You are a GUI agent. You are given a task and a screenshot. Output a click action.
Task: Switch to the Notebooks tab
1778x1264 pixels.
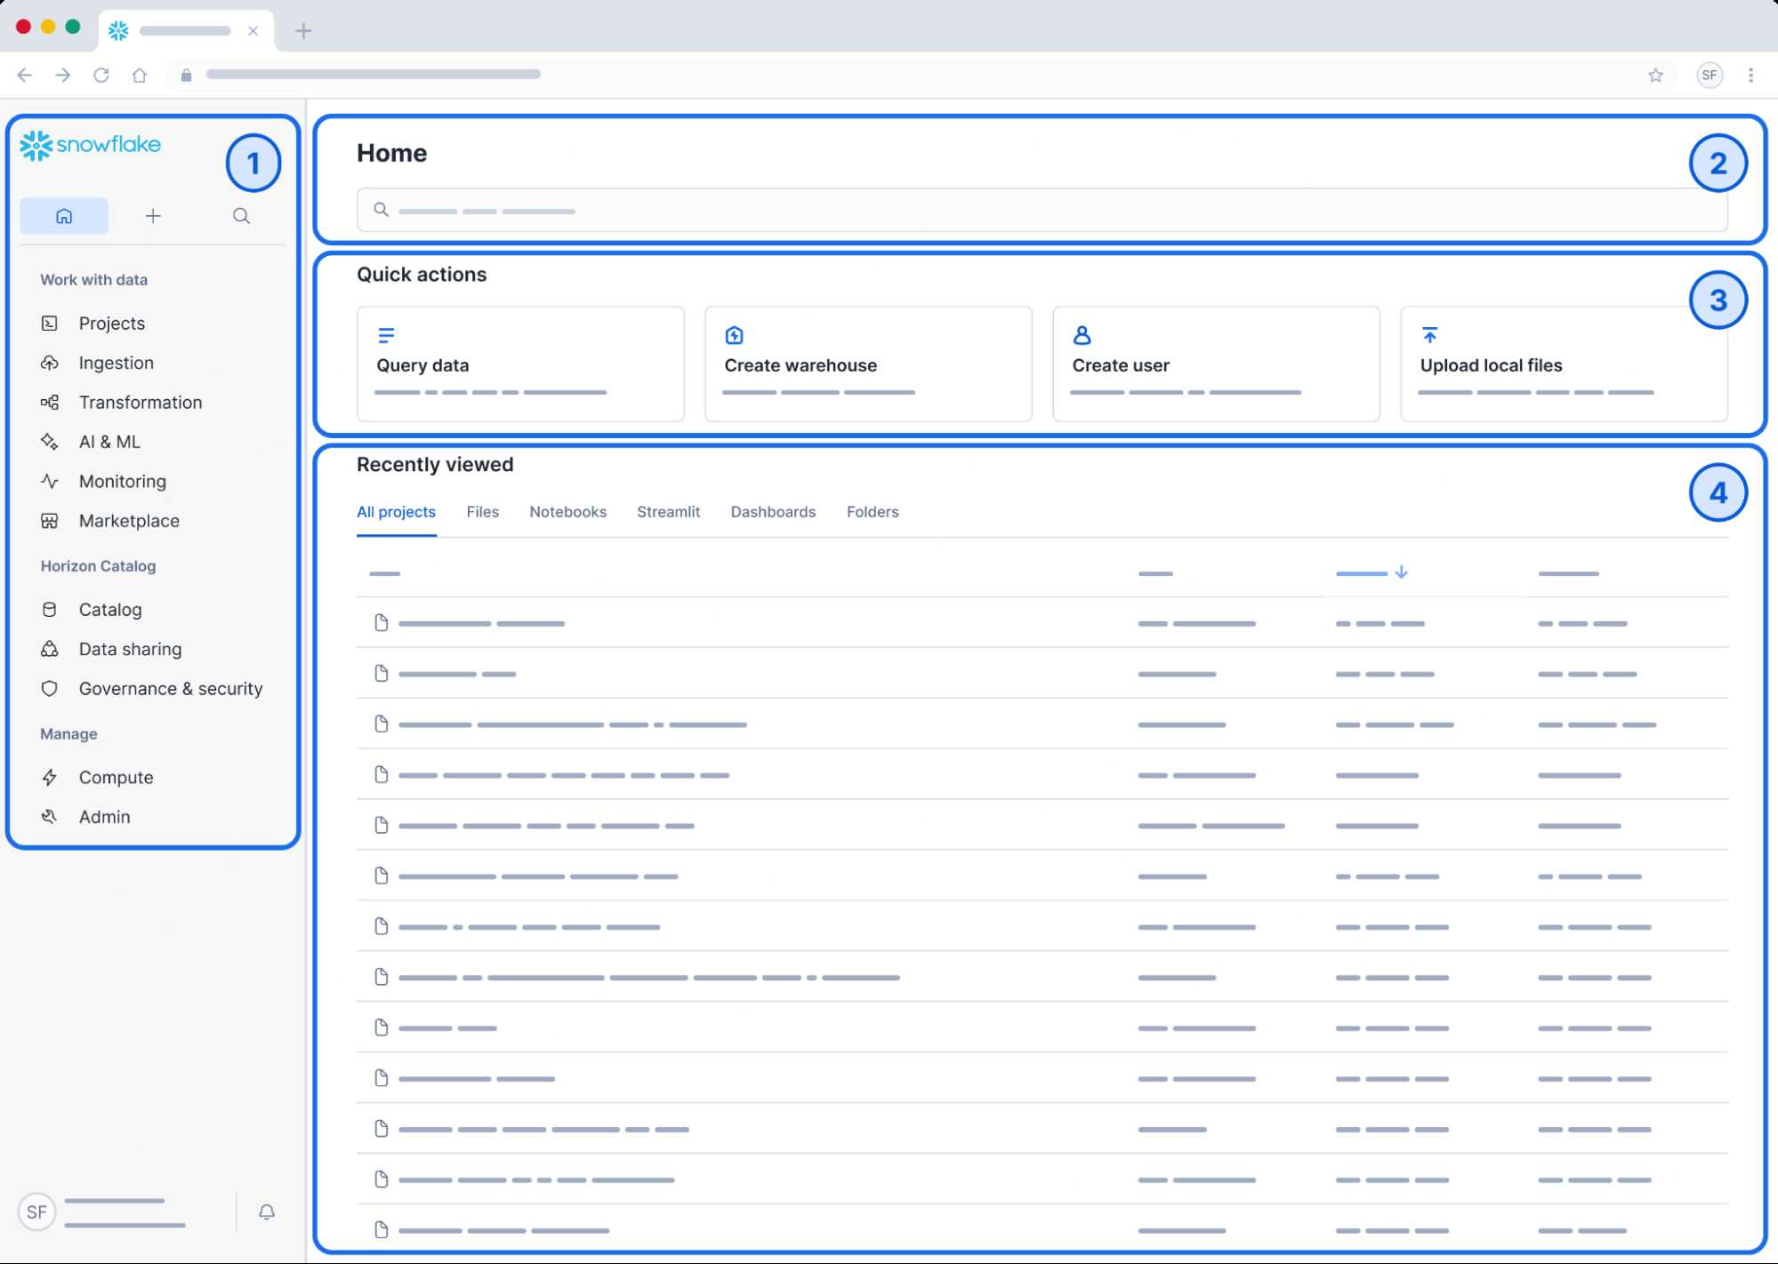point(567,512)
